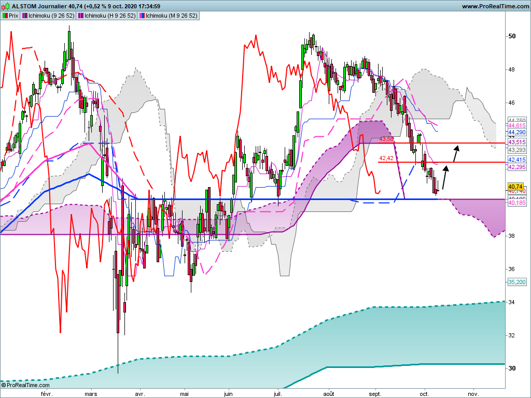The width and height of the screenshot is (531, 398).
Task: Click the 34 price axis value
Action: point(512,302)
